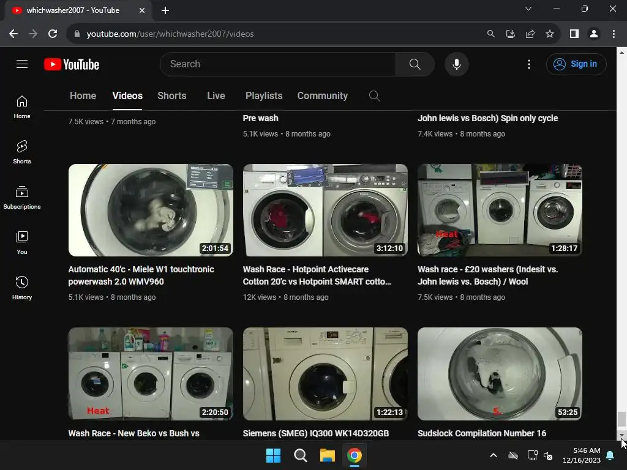The width and height of the screenshot is (627, 470).
Task: Search within channel using tab magnifier icon
Action: 374,96
